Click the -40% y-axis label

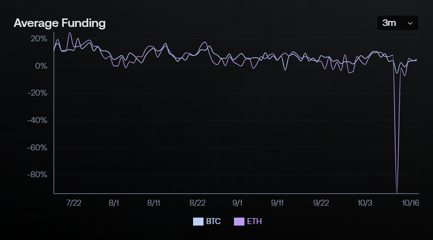point(38,120)
